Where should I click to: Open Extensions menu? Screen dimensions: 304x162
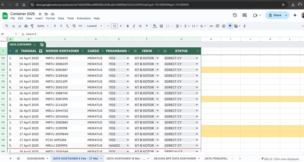point(84,18)
